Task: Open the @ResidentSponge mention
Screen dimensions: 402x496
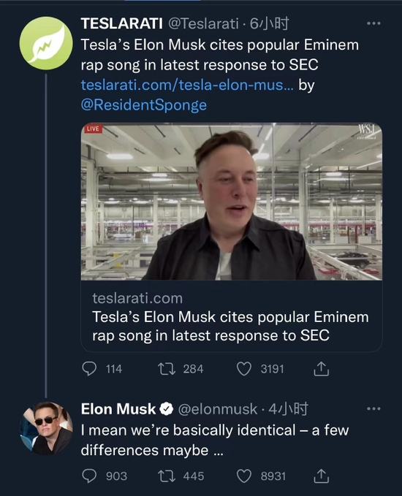Action: [144, 105]
